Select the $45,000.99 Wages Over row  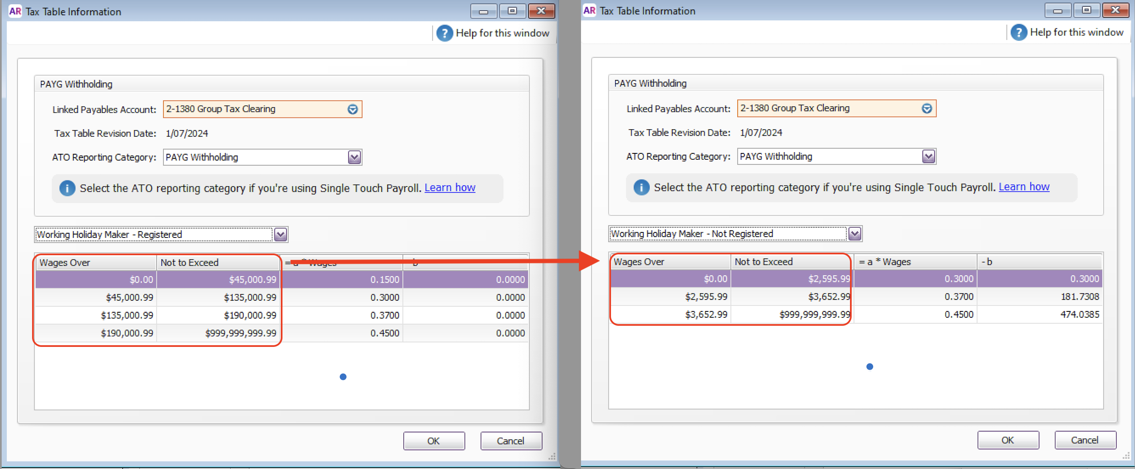(129, 297)
